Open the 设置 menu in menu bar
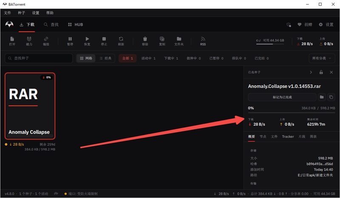Image resolution: width=340 pixels, height=198 pixels. 36,13
